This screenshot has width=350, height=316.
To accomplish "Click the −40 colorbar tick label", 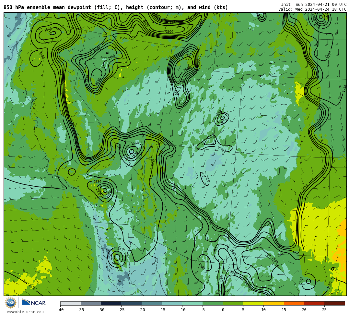I will click(x=60, y=310).
